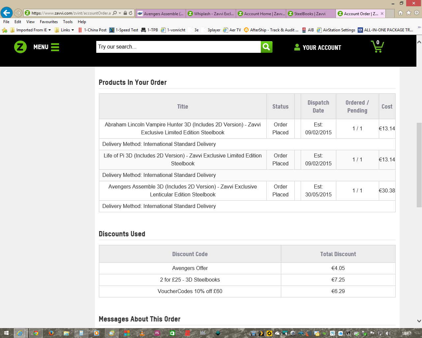Viewport: 422px width, 338px height.
Task: Launch Firefox from the taskbar
Action: (51, 333)
